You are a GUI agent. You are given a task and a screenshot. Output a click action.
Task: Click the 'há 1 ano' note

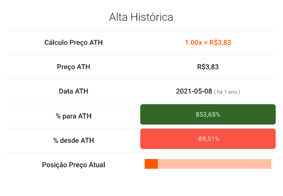click(227, 92)
